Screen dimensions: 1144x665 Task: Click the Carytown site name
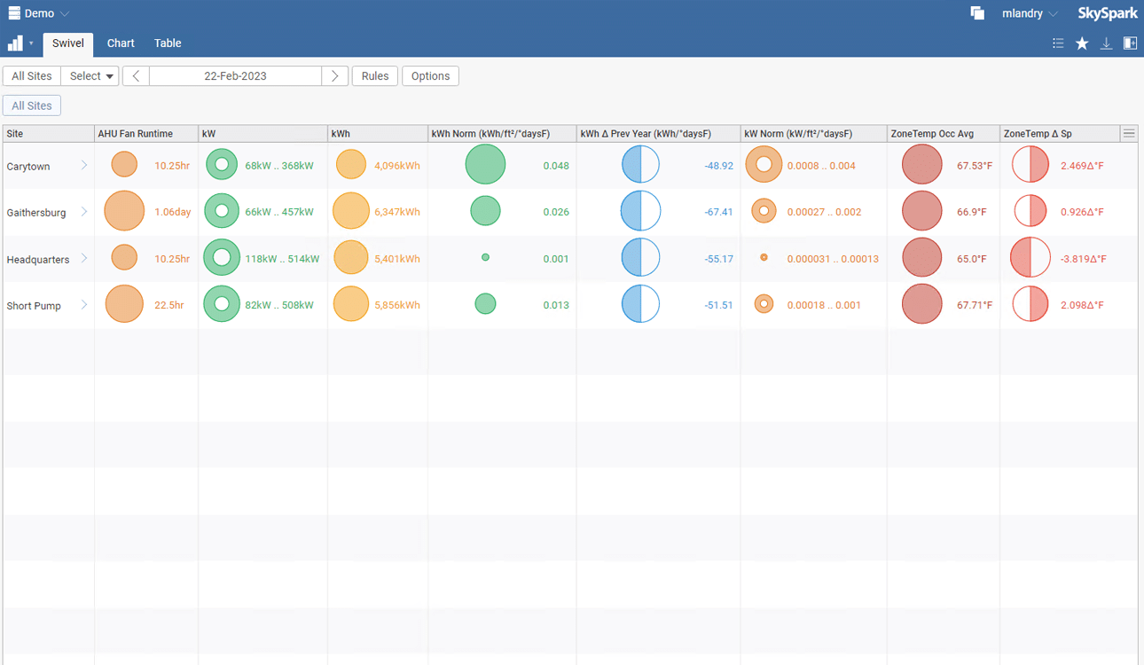click(28, 166)
